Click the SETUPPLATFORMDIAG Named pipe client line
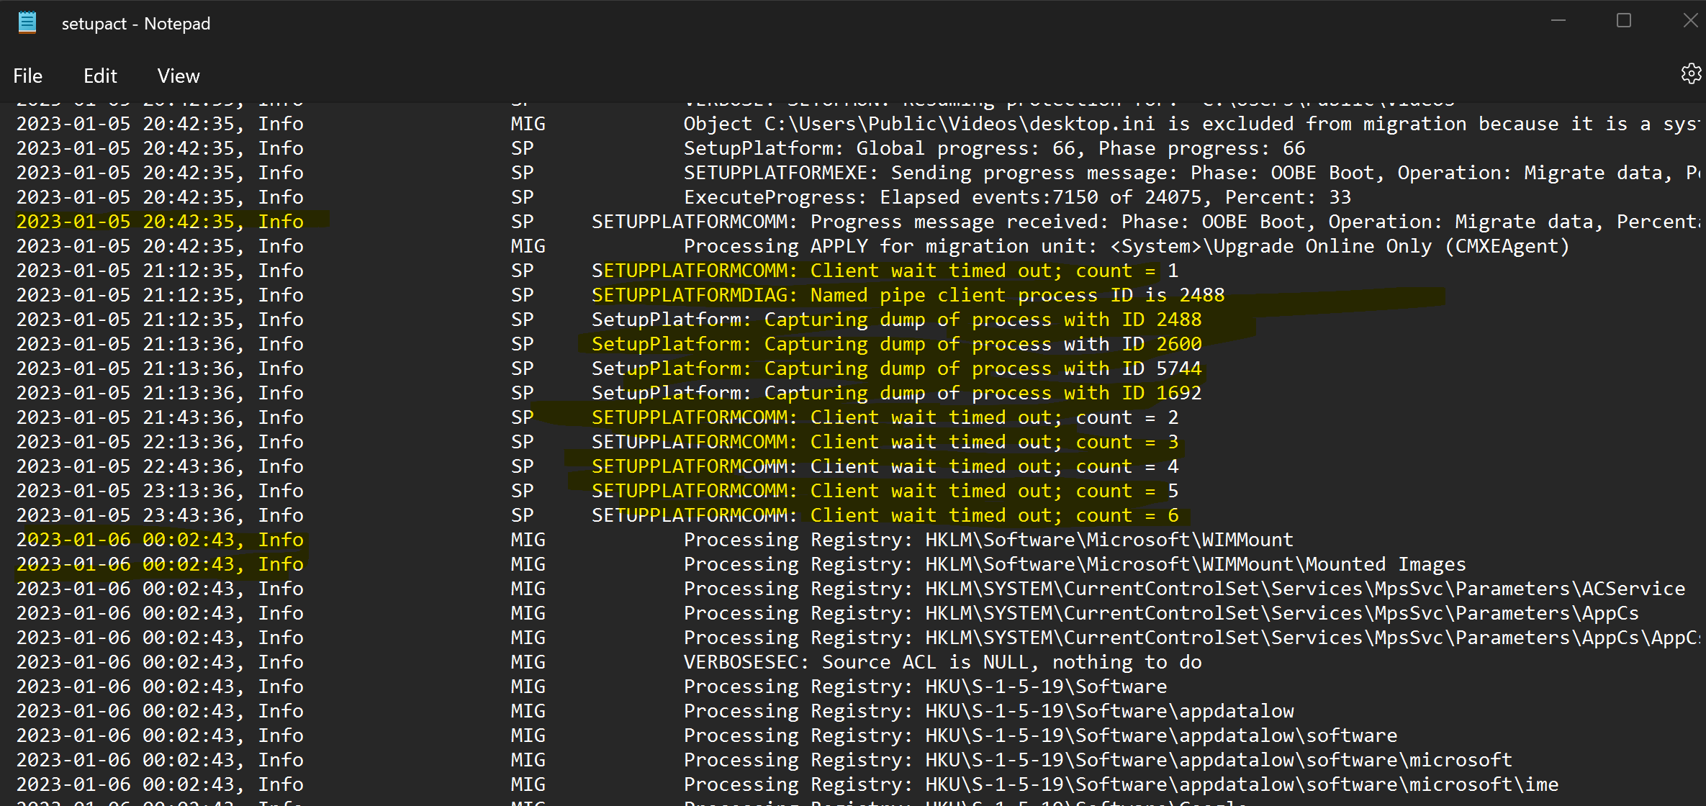Screen dimensions: 1706x806 pyautogui.click(x=907, y=296)
